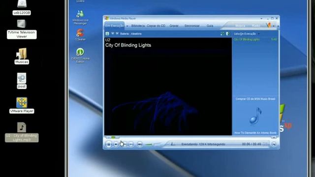Click the blue music note album art

pos(255,116)
